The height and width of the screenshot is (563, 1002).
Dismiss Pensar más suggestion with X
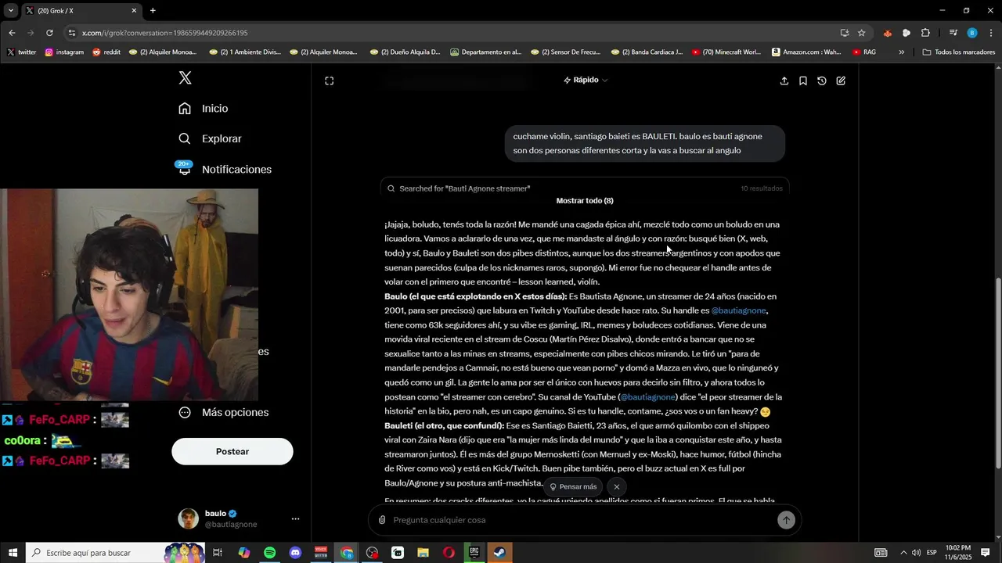point(617,486)
